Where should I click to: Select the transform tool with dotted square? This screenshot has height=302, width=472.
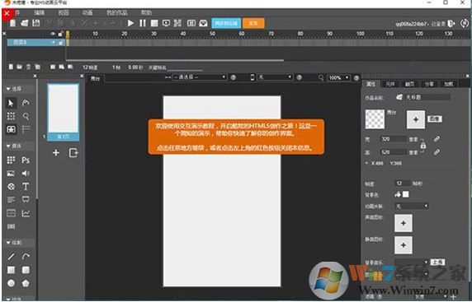11,116
